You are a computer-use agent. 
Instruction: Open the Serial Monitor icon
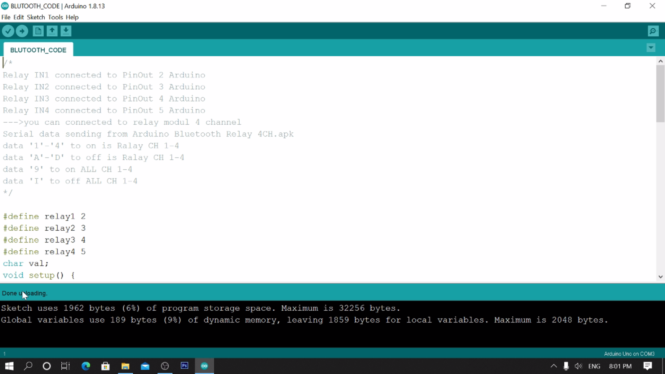coord(653,31)
